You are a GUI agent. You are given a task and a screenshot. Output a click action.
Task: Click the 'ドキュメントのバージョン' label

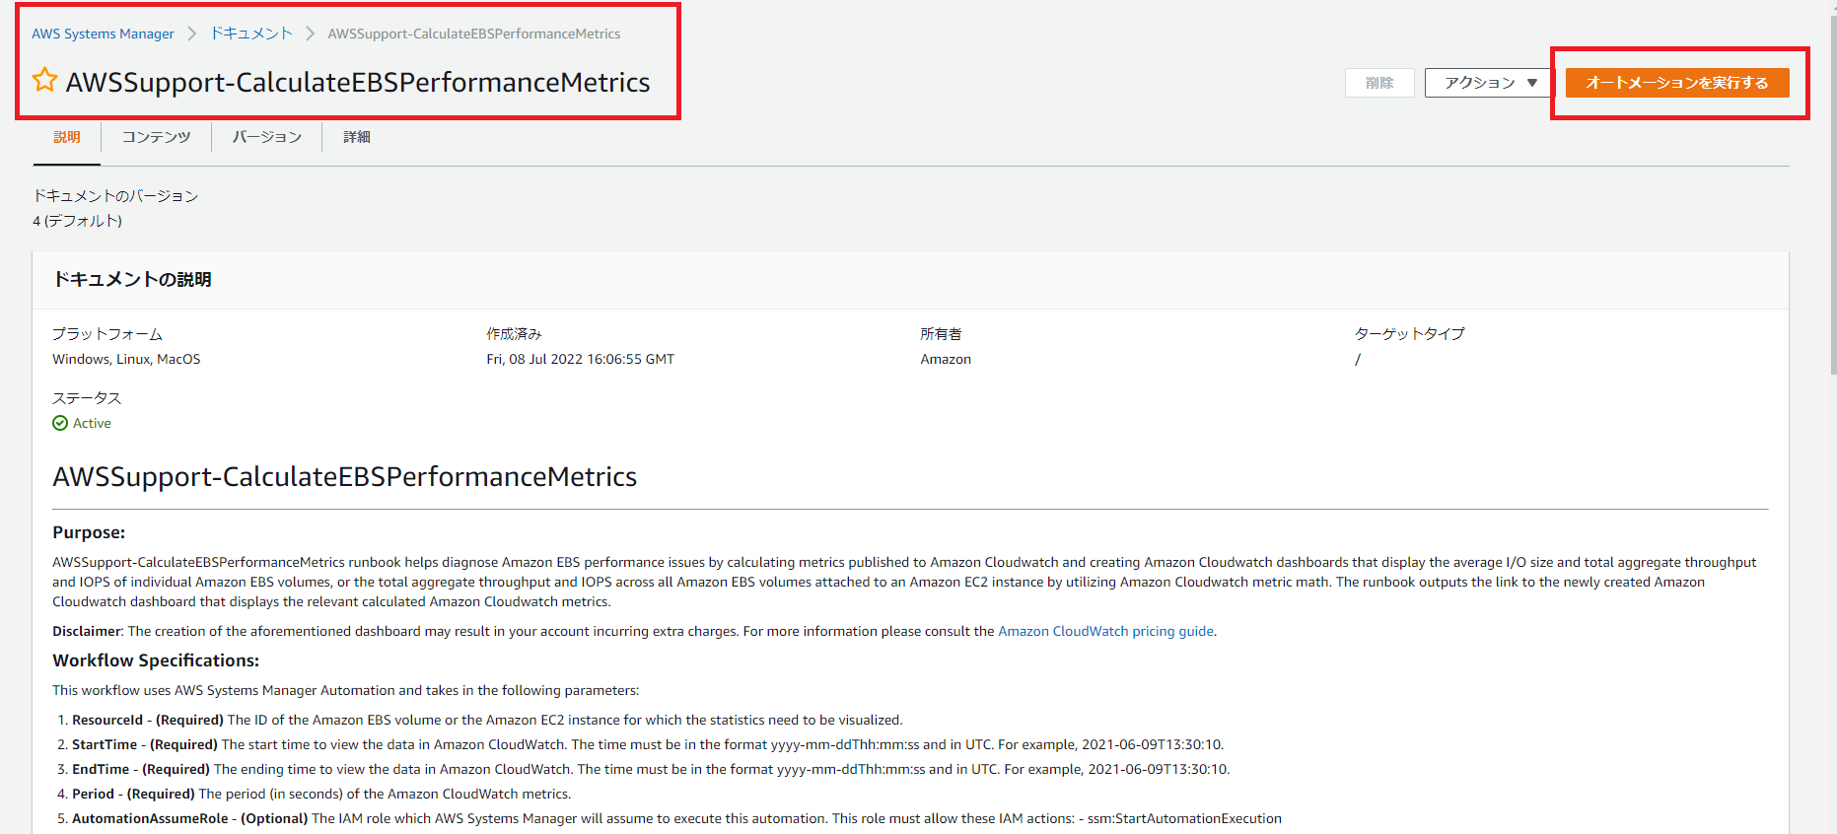pyautogui.click(x=115, y=196)
